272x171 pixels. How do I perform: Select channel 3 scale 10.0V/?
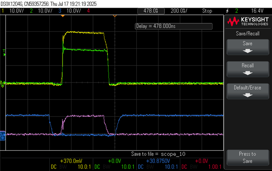click(x=74, y=11)
